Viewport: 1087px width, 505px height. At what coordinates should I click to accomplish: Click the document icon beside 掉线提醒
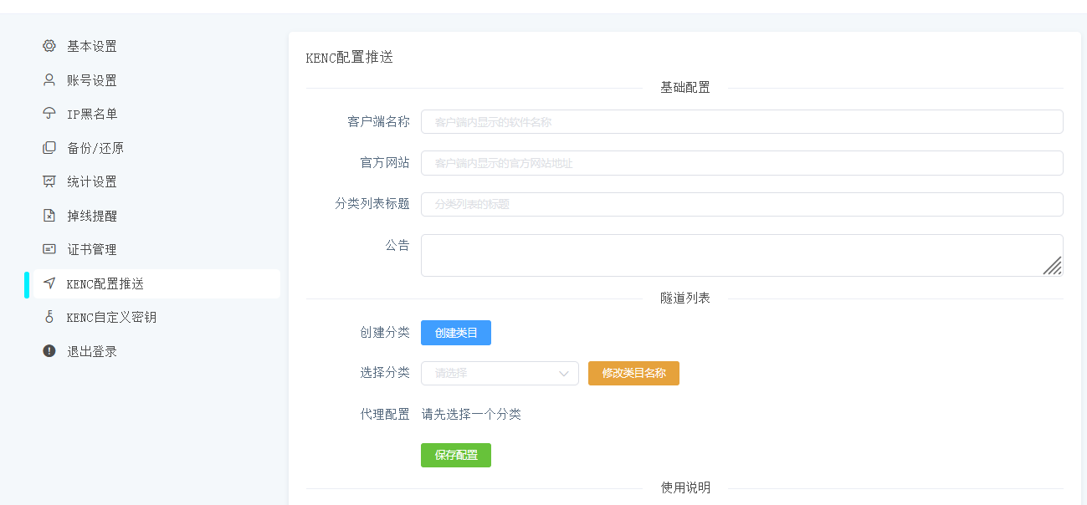[49, 216]
